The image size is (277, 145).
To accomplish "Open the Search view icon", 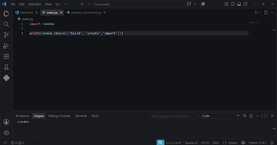I will click(6, 24).
